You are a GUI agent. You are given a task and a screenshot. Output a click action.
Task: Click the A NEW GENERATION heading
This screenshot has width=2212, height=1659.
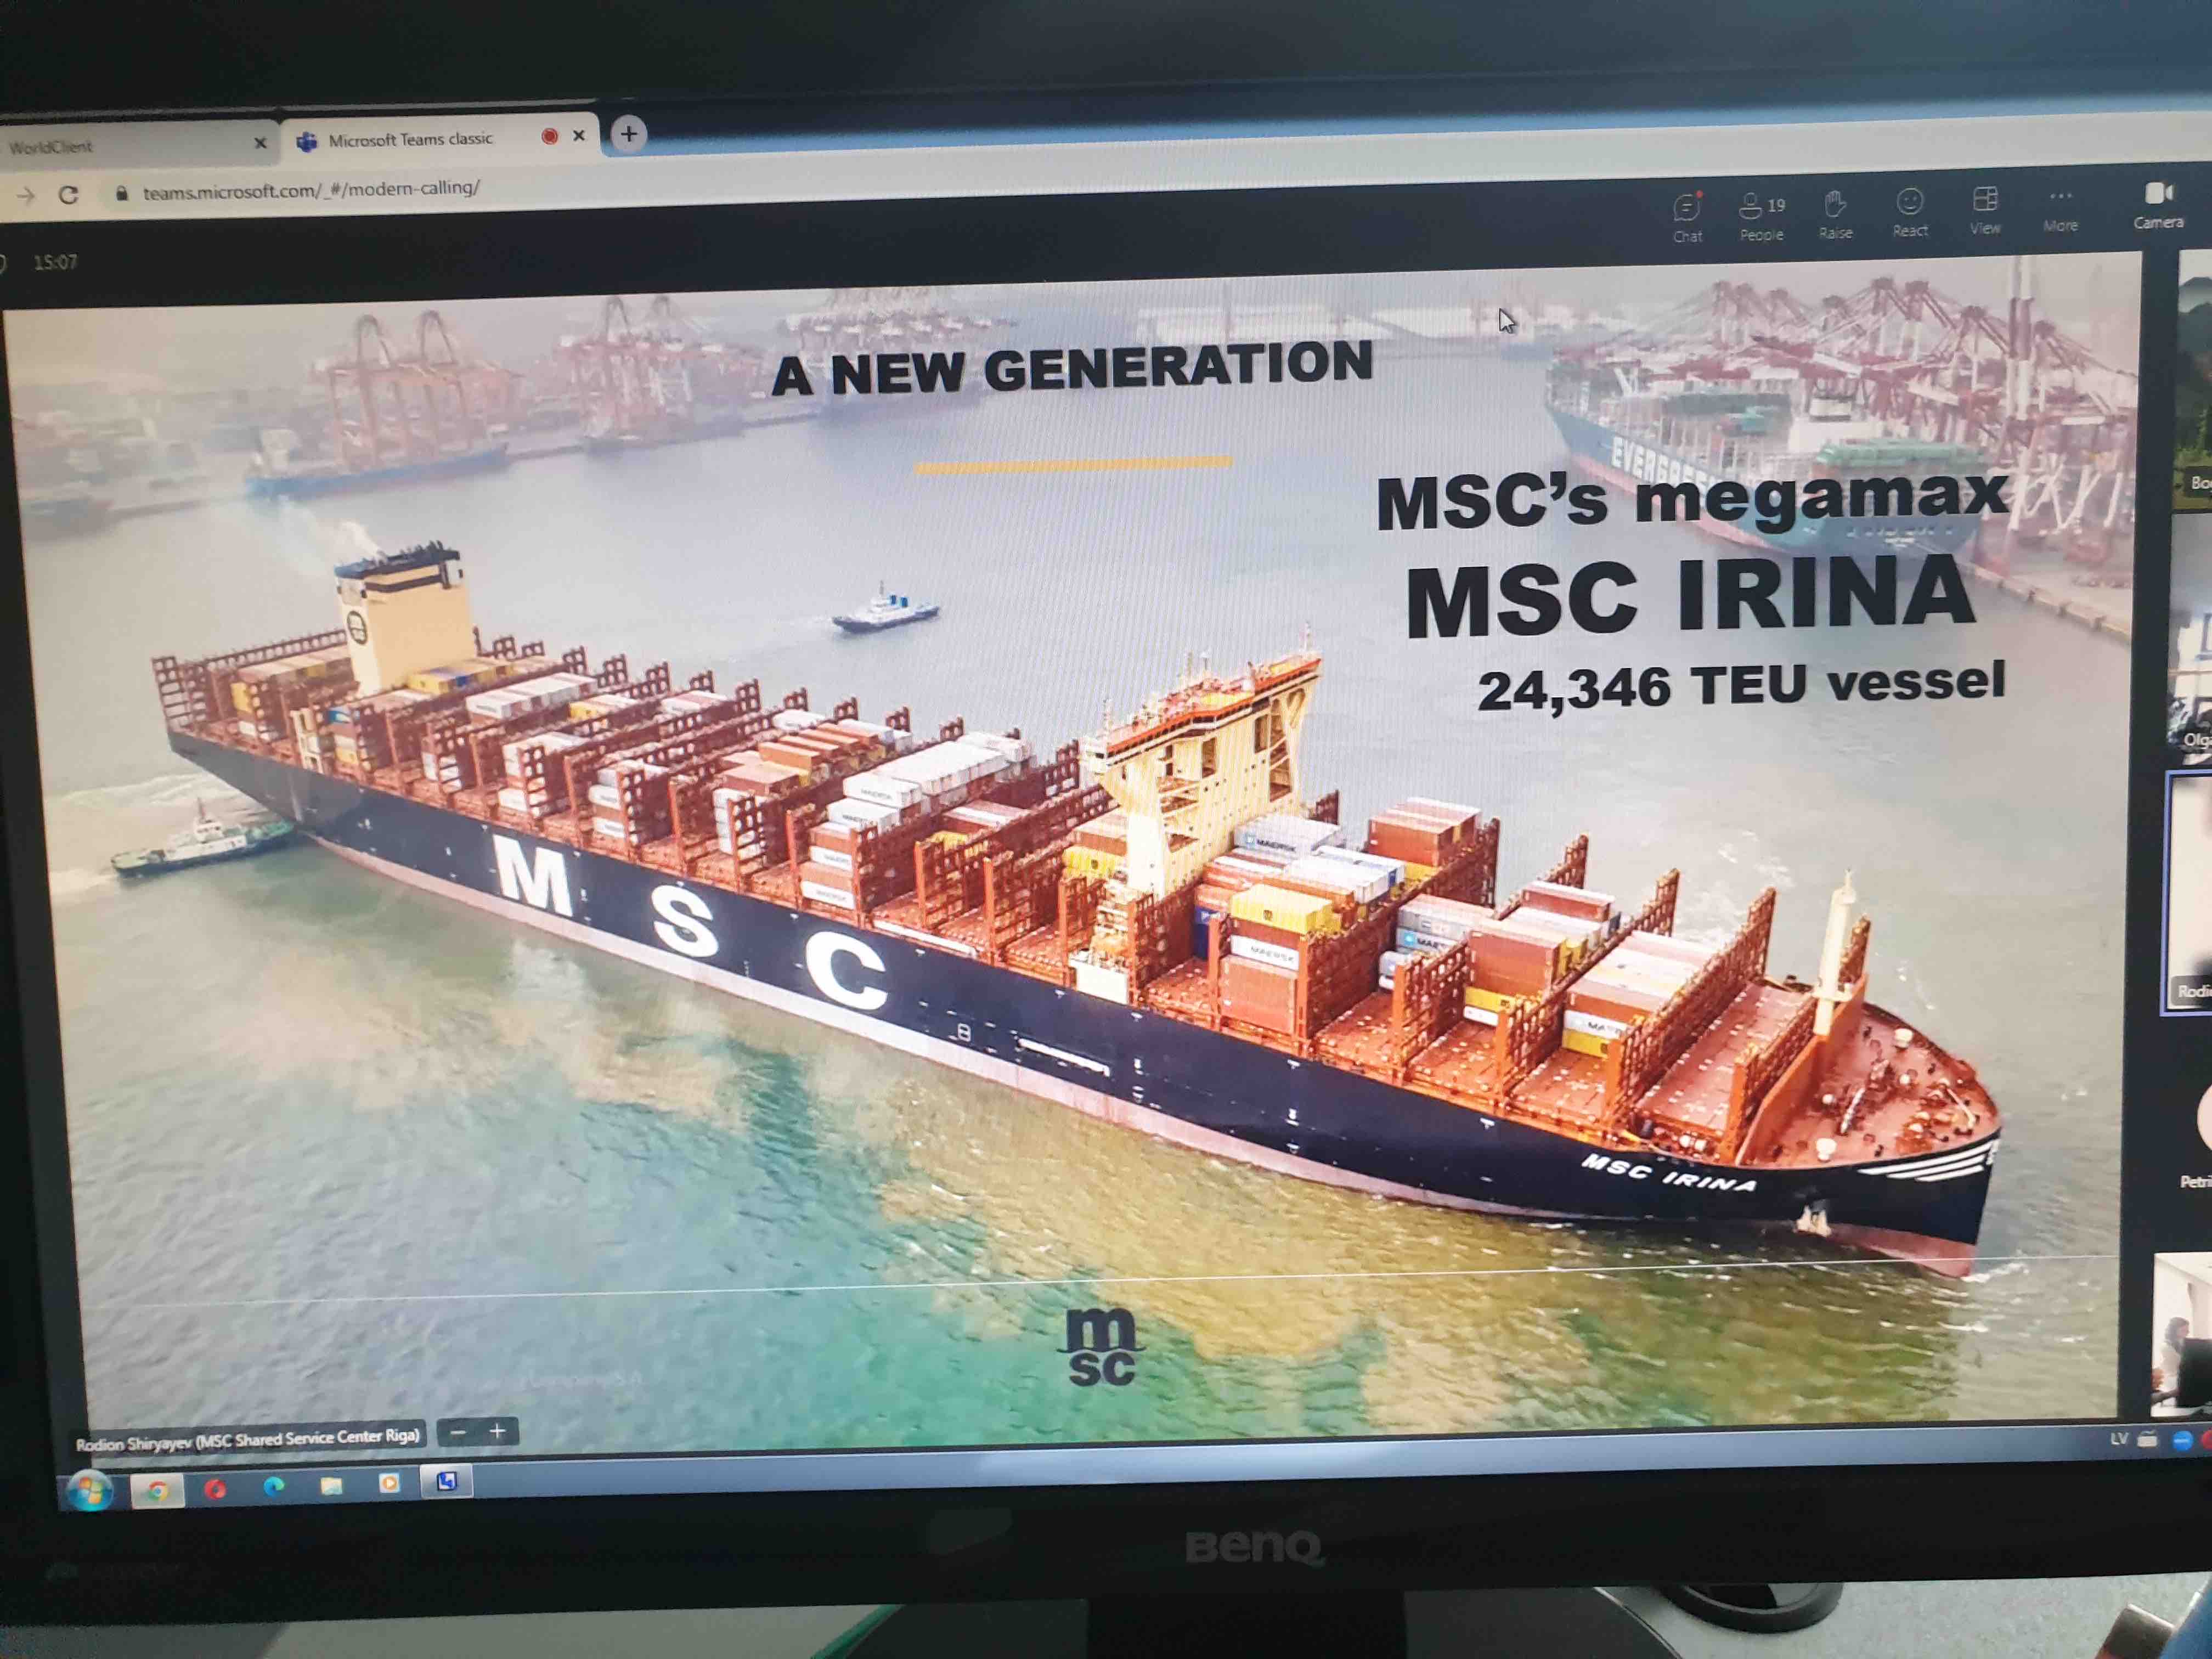coord(1072,369)
